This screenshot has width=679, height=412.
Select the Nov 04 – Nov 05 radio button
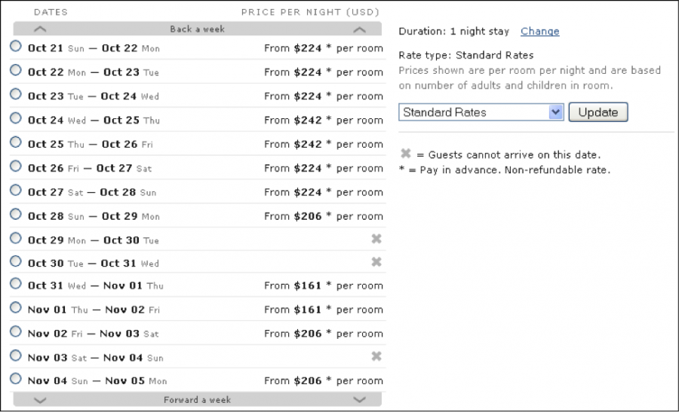(16, 379)
